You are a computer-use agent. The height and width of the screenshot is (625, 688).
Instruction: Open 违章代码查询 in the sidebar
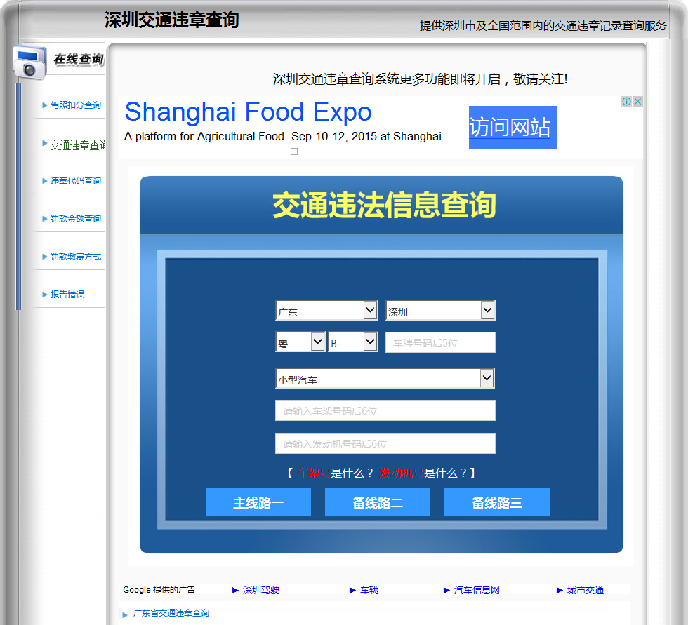coord(76,181)
